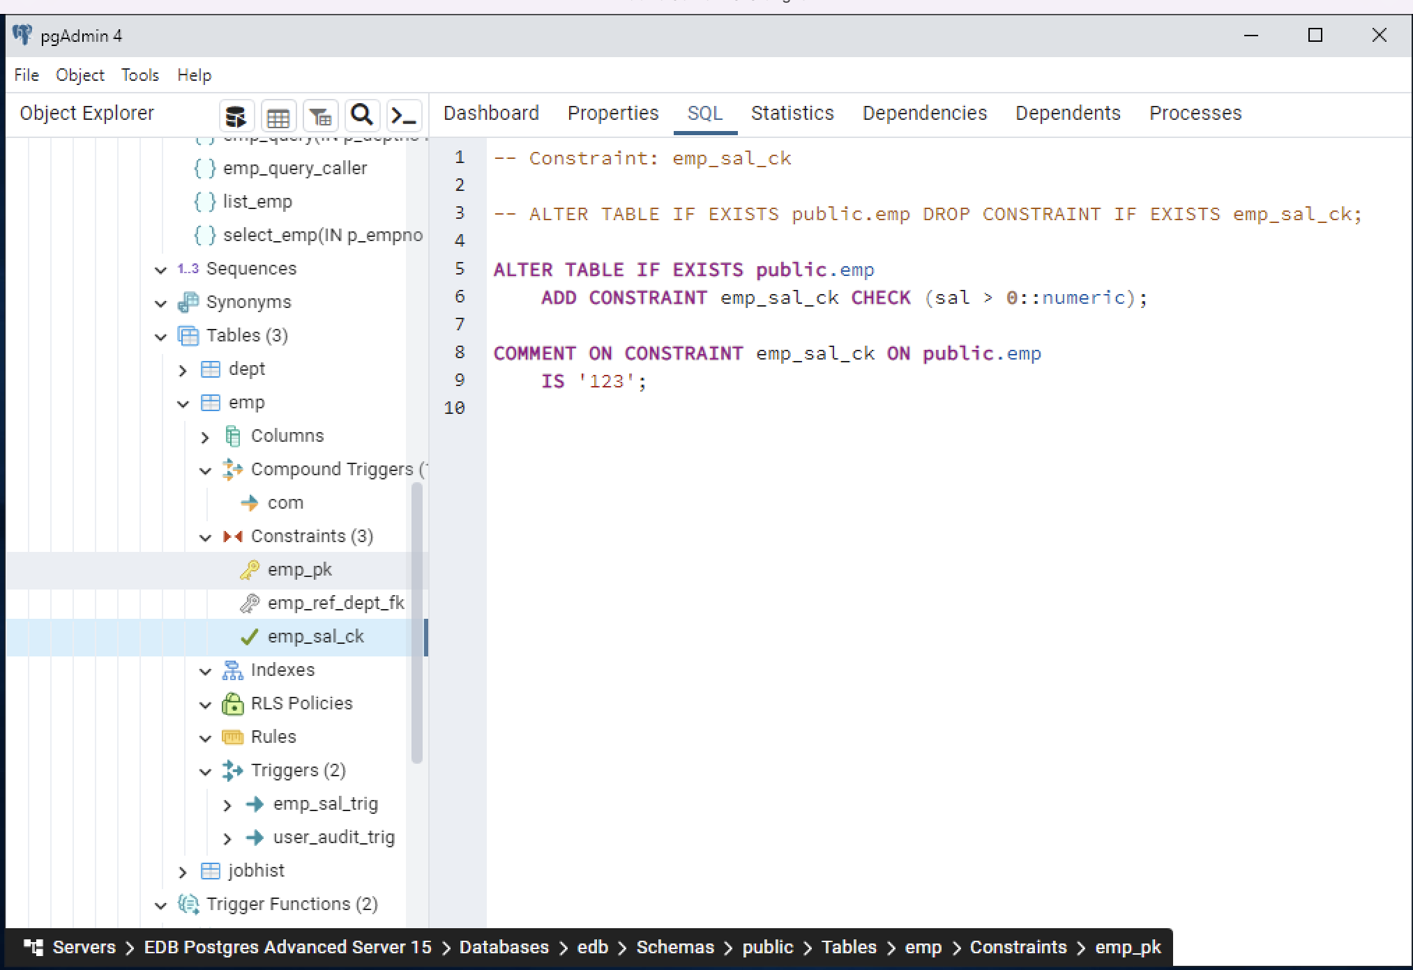1413x970 pixels.
Task: Open the Dependencies tab
Action: [924, 113]
